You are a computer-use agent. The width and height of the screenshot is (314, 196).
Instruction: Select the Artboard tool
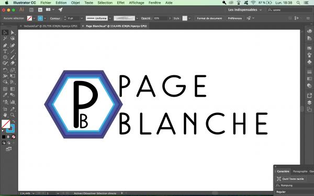[x=5, y=109]
